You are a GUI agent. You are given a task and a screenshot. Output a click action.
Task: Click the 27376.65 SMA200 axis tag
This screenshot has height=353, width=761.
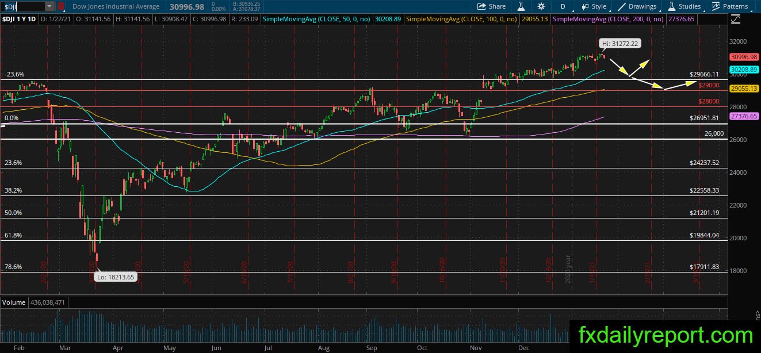click(744, 116)
